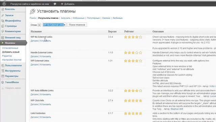Viewport: 216px width, 122px height.
Task: Click Детали under Handle External Links
Action: point(34,57)
